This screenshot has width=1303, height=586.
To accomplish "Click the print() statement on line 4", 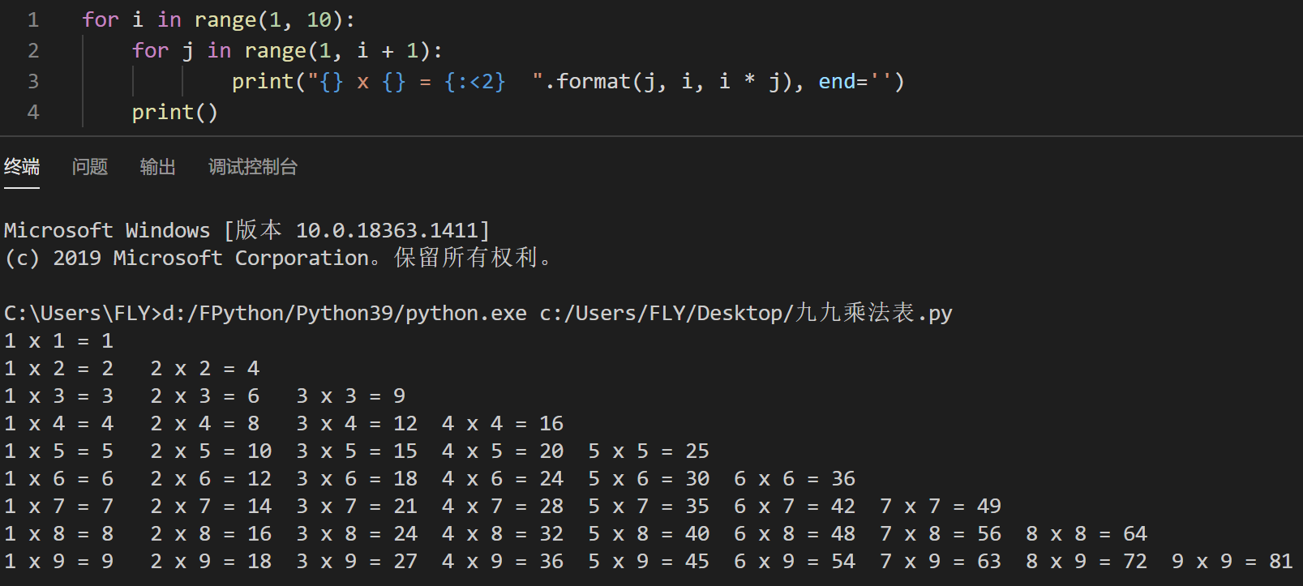I will click(175, 112).
